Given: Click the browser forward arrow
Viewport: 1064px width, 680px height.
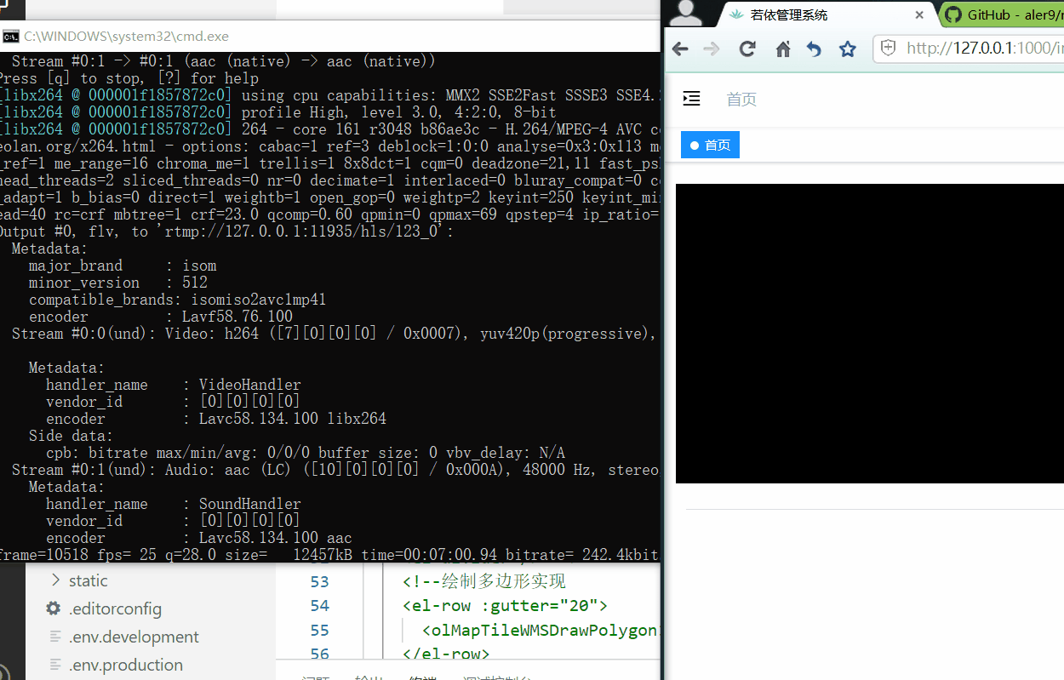Looking at the screenshot, I should coord(712,49).
